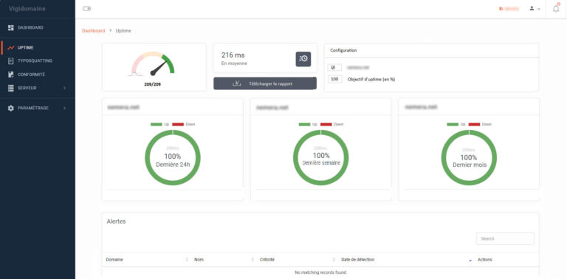The image size is (567, 279).
Task: Click the Uptime breadcrumb text
Action: tap(123, 31)
